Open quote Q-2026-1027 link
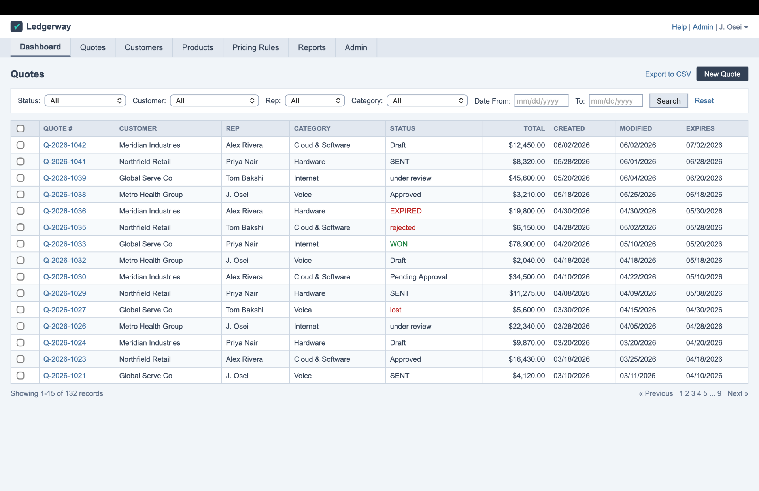The height and width of the screenshot is (491, 759). [x=65, y=310]
